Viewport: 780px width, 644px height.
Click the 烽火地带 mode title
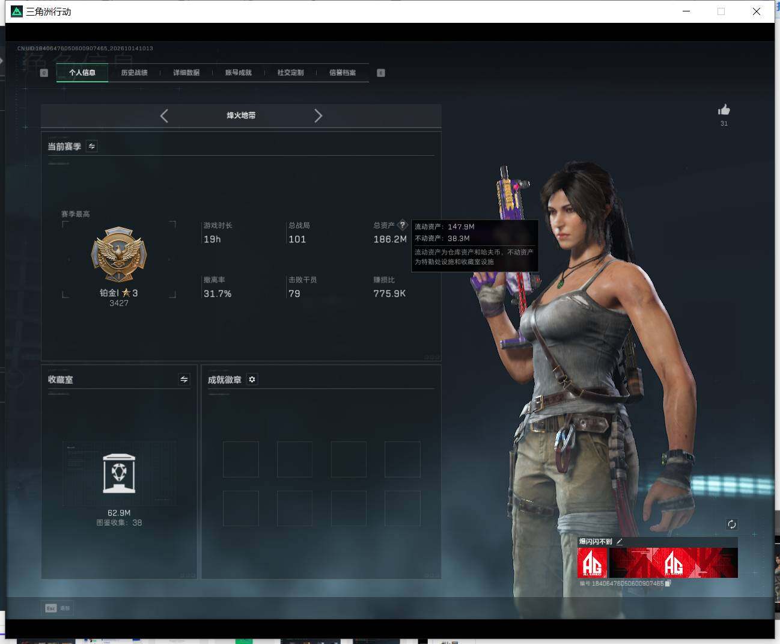[241, 115]
